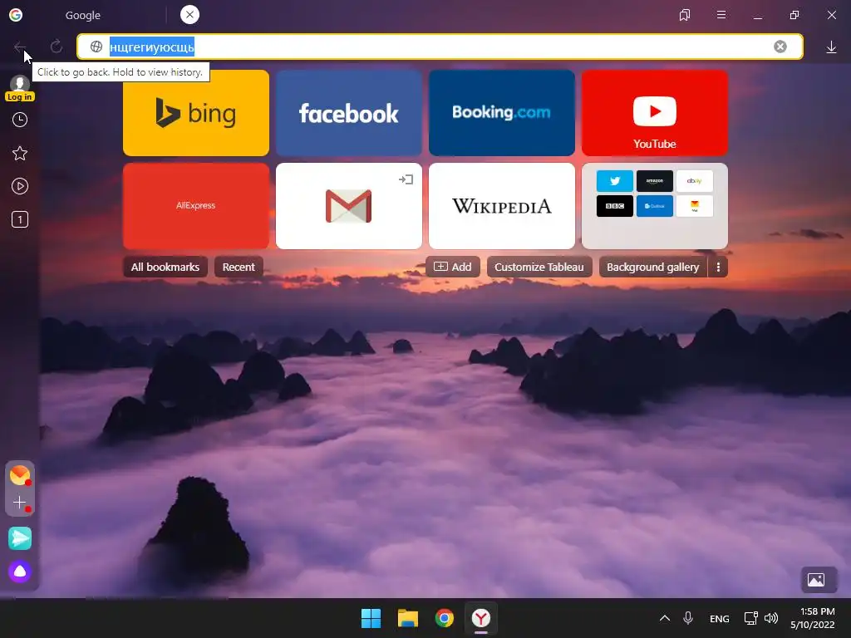Click the login arrow icon on Gmail tile
Viewport: 851px width, 638px height.
406,179
